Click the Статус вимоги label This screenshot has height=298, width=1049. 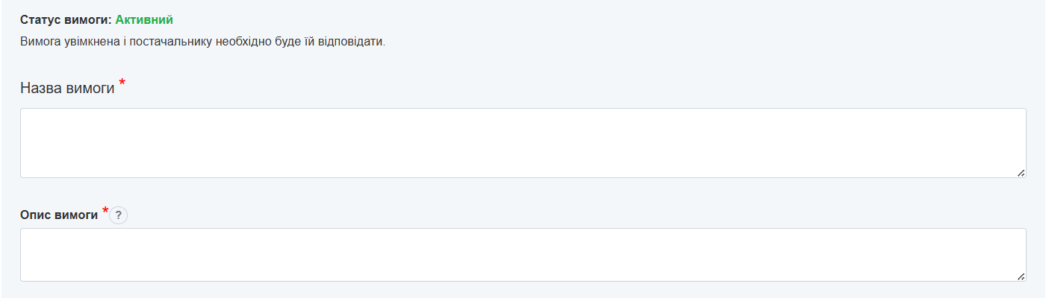(66, 19)
